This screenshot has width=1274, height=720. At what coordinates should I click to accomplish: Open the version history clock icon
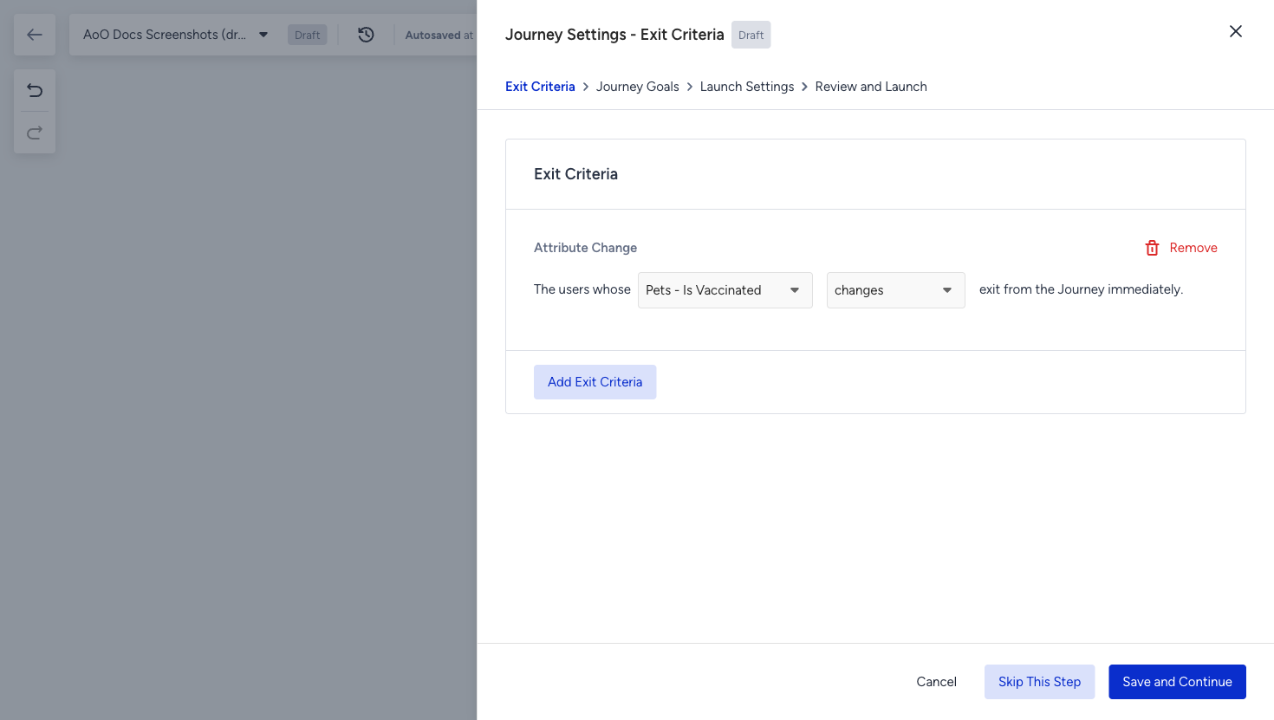(x=366, y=35)
